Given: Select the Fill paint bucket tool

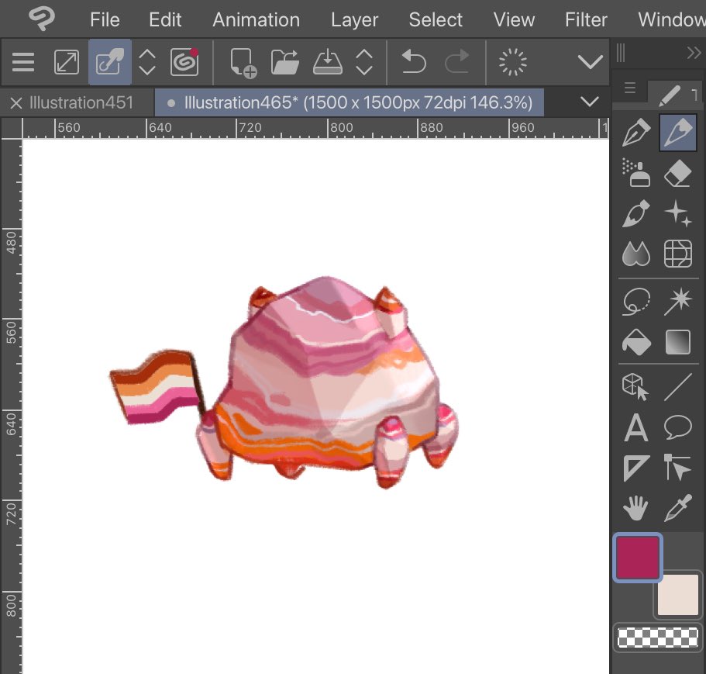Looking at the screenshot, I should click(x=635, y=342).
